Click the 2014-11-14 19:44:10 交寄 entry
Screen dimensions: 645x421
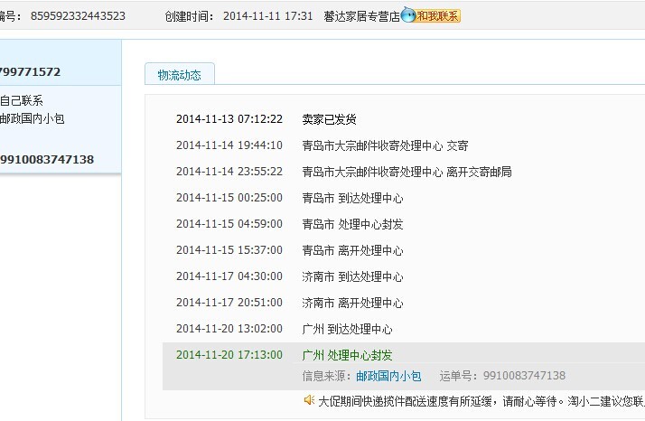point(385,145)
